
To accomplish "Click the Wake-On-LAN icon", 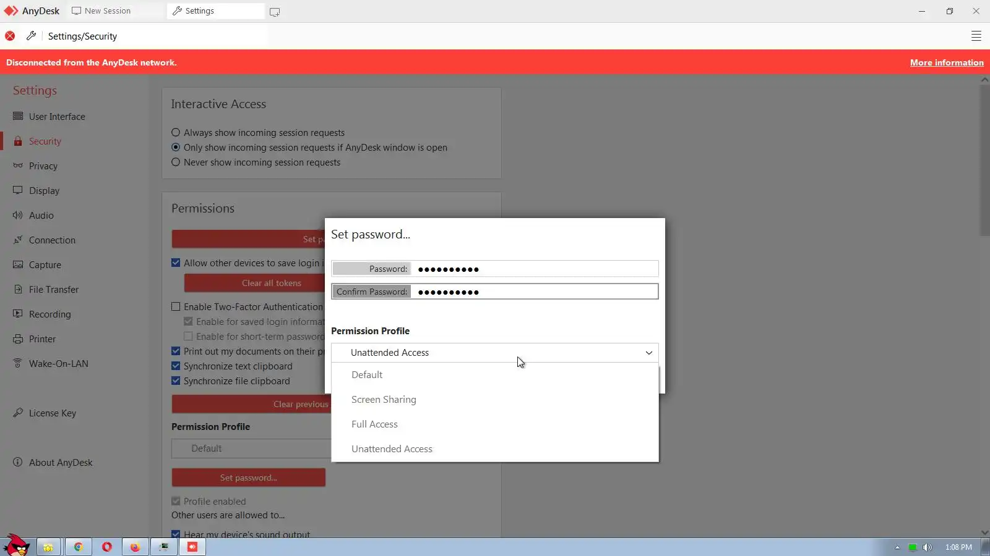I will coord(18,363).
